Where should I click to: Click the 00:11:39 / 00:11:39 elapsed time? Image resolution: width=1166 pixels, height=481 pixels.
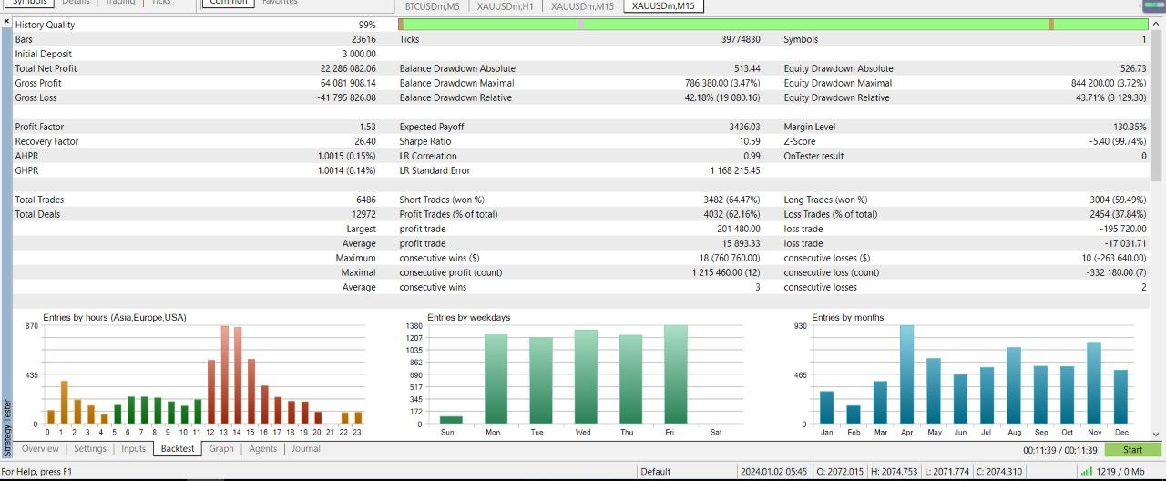[1062, 449]
